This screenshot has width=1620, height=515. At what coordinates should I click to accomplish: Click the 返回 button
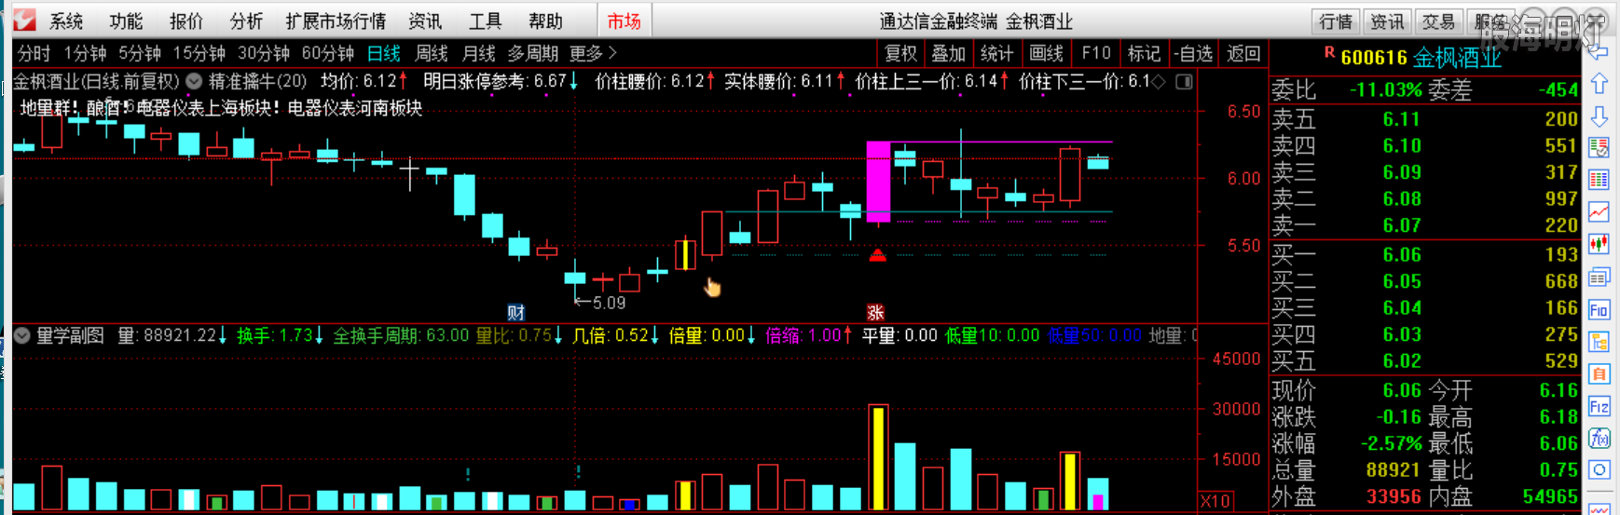click(x=1243, y=53)
